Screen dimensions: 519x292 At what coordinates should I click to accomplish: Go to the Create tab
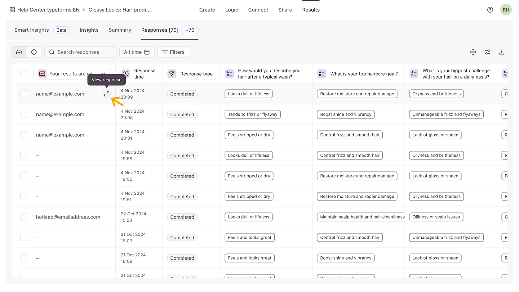pos(207,10)
